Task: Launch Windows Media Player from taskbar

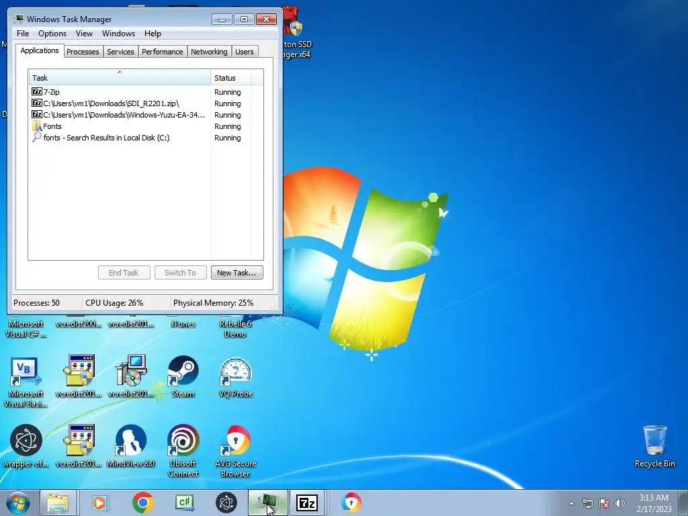Action: (x=100, y=503)
